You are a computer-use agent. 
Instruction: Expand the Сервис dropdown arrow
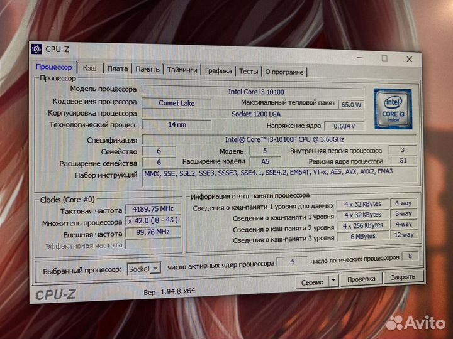333,280
